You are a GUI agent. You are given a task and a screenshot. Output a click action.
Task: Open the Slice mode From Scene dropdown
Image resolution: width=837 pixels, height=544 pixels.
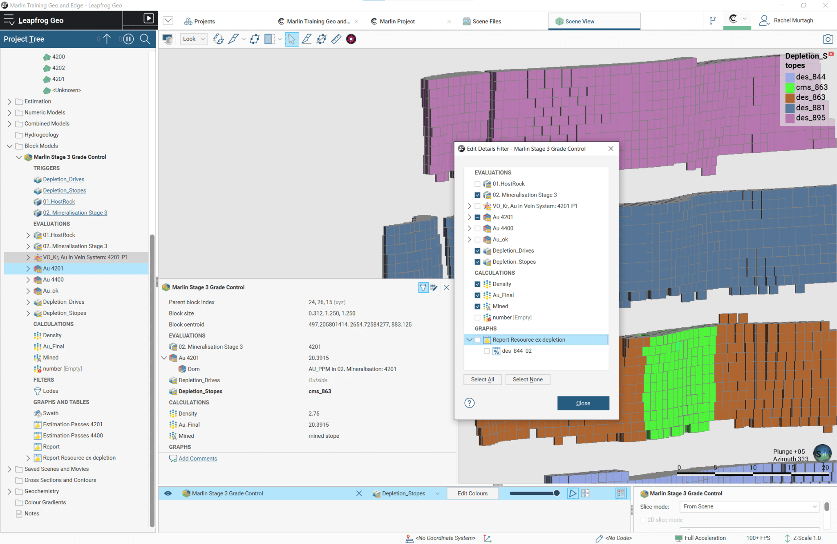(x=749, y=506)
